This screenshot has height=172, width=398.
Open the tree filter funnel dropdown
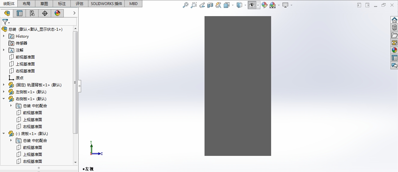6,22
